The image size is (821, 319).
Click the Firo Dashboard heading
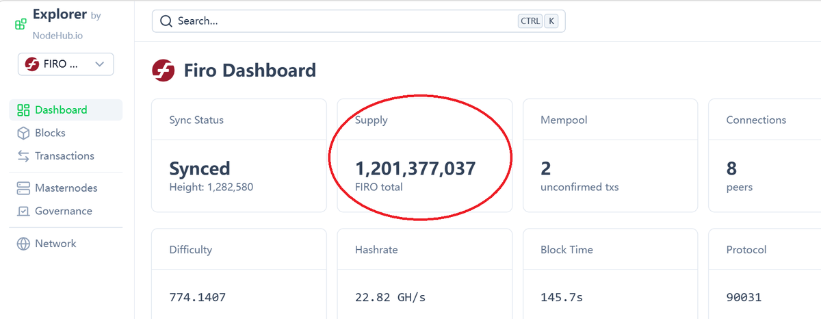point(250,70)
